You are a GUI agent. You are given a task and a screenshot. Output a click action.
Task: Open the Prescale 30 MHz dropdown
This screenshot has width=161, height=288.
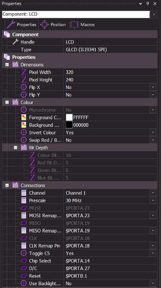pos(153,200)
